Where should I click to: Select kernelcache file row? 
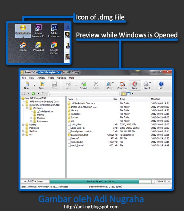[119, 142]
